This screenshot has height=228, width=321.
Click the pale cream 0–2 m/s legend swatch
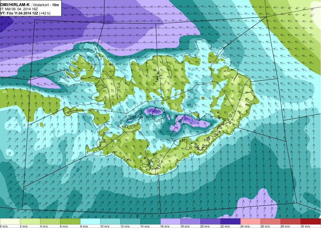[x=10, y=222]
